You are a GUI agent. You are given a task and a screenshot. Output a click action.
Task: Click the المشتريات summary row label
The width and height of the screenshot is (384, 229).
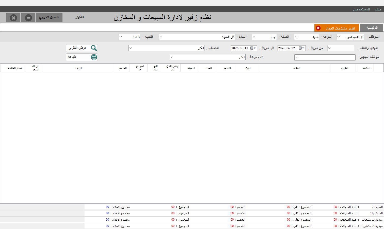pyautogui.click(x=376, y=213)
